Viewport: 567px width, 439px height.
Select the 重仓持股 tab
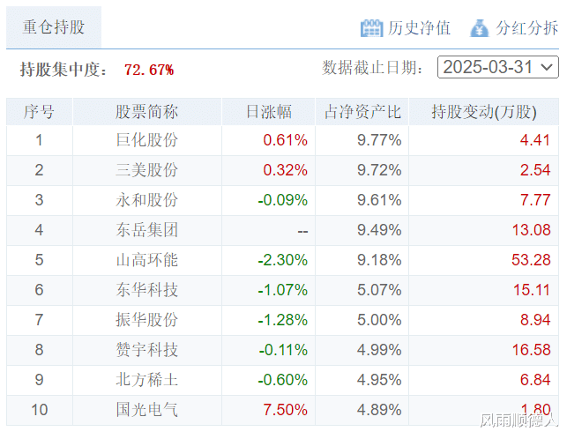coord(54,27)
